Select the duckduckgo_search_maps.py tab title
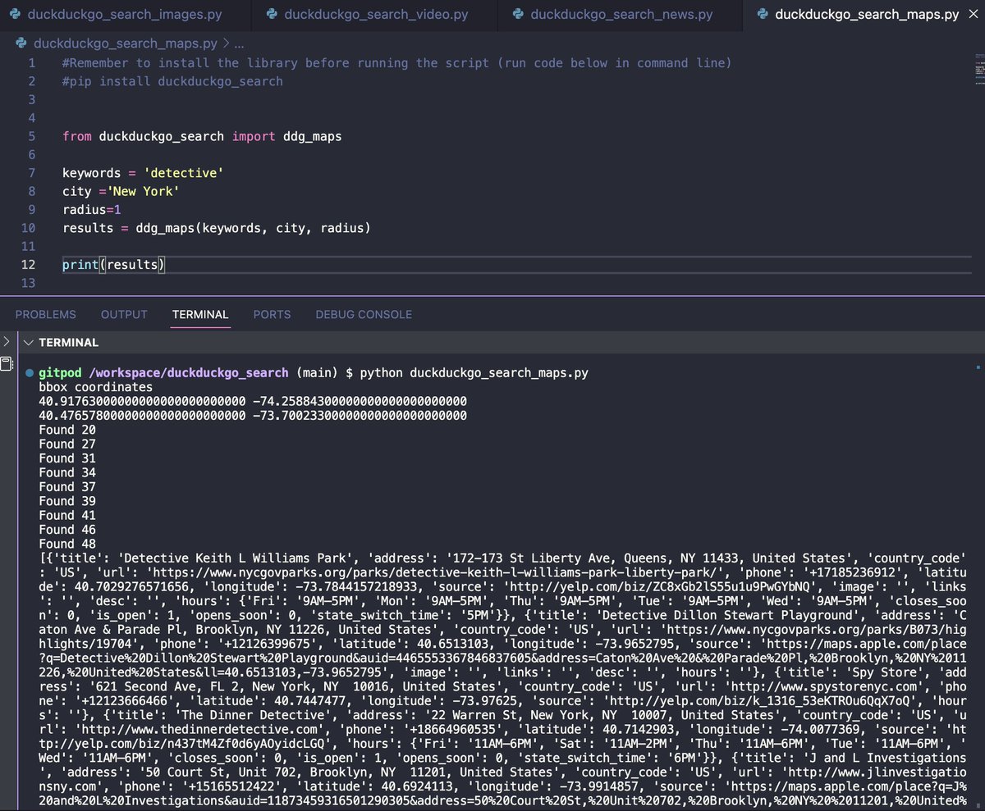 [x=867, y=15]
